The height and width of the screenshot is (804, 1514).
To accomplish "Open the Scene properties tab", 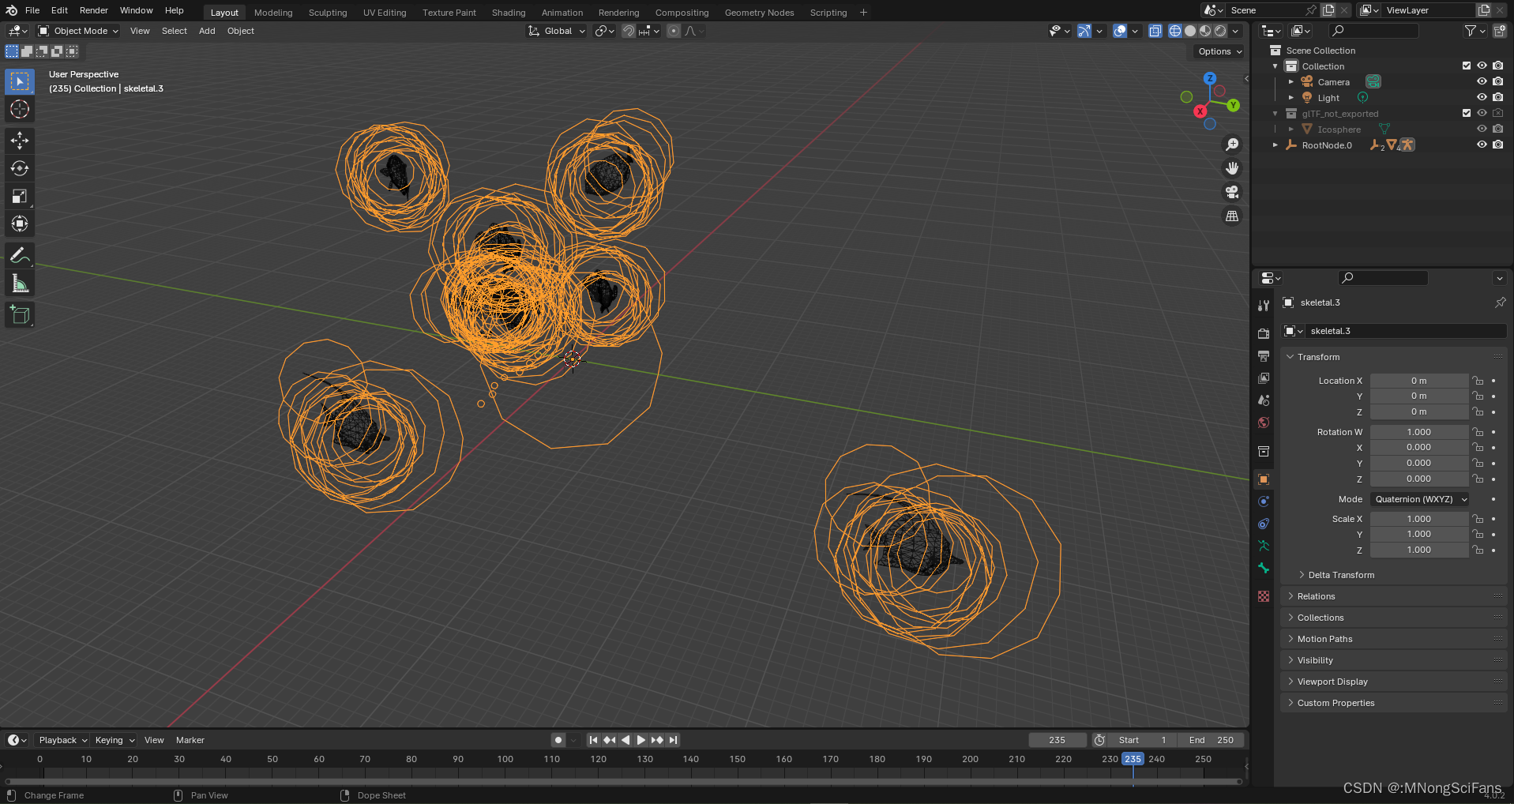I will (x=1264, y=400).
